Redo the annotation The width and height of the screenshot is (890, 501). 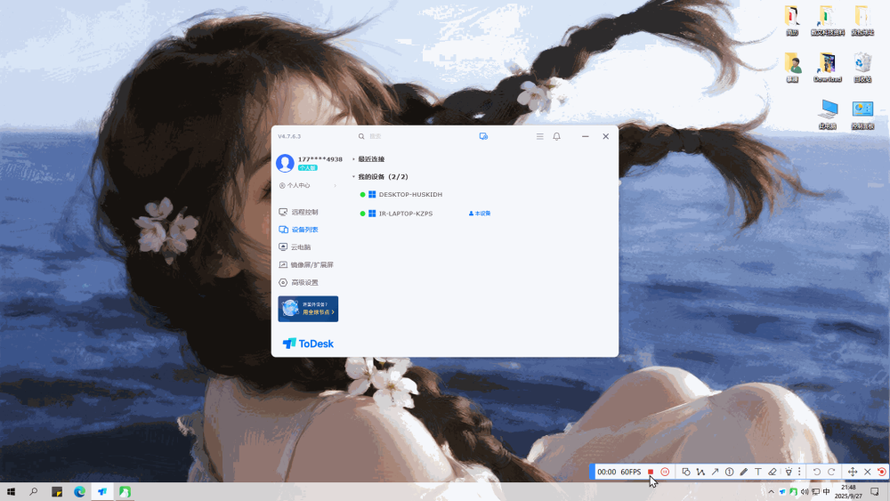(x=831, y=472)
